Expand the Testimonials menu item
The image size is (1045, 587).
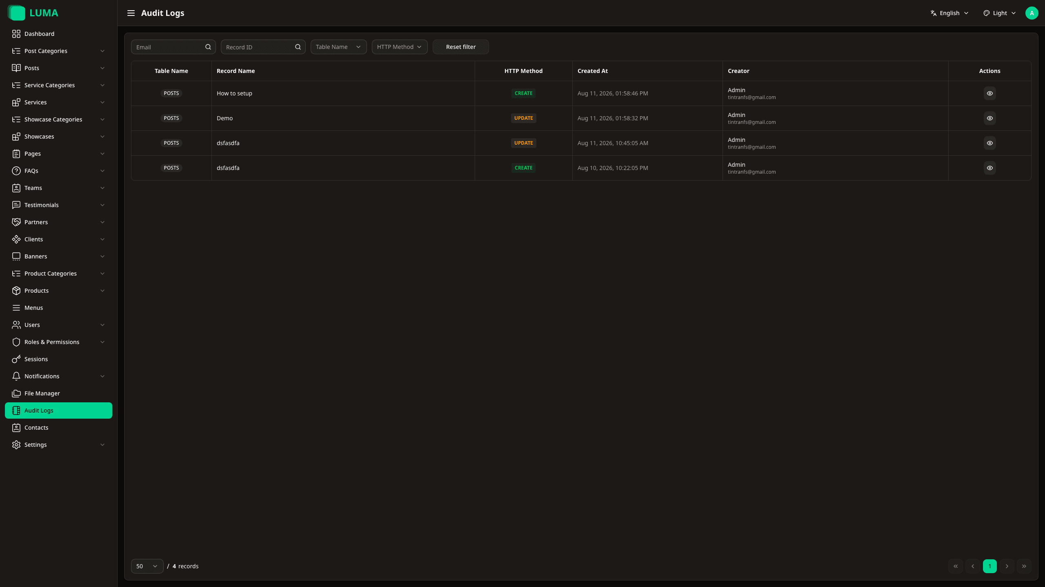point(58,205)
